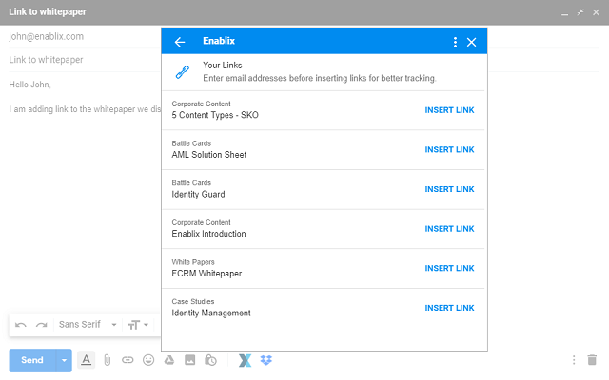The width and height of the screenshot is (609, 380).
Task: Toggle confidential mode lock-clock icon
Action: pyautogui.click(x=210, y=360)
